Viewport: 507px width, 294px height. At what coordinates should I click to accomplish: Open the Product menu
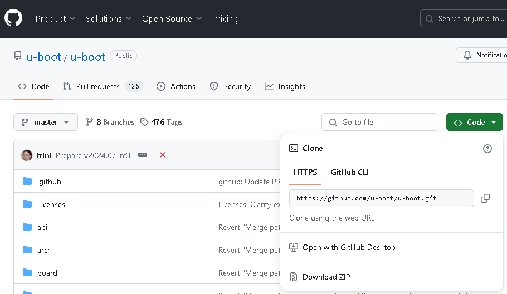click(55, 19)
